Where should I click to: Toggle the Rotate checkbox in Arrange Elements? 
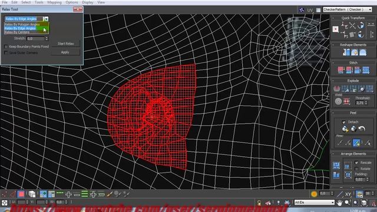tap(356, 169)
